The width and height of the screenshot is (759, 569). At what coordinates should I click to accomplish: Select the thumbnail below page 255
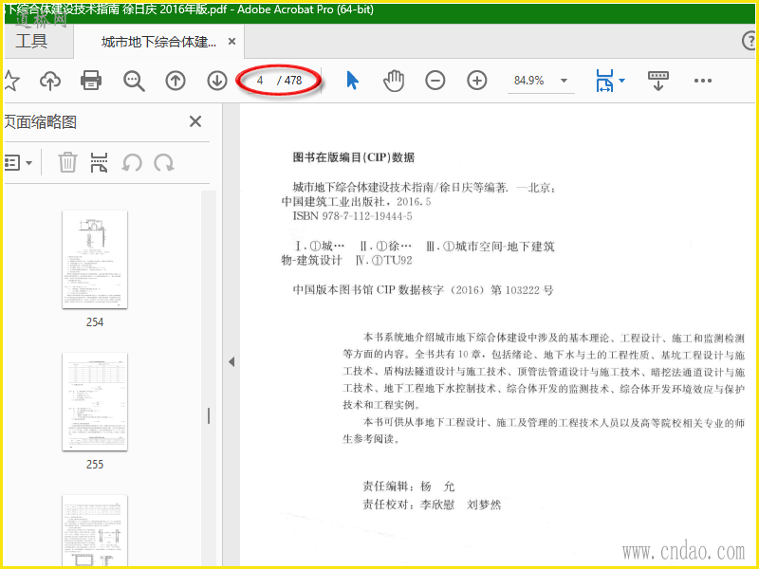[x=95, y=531]
